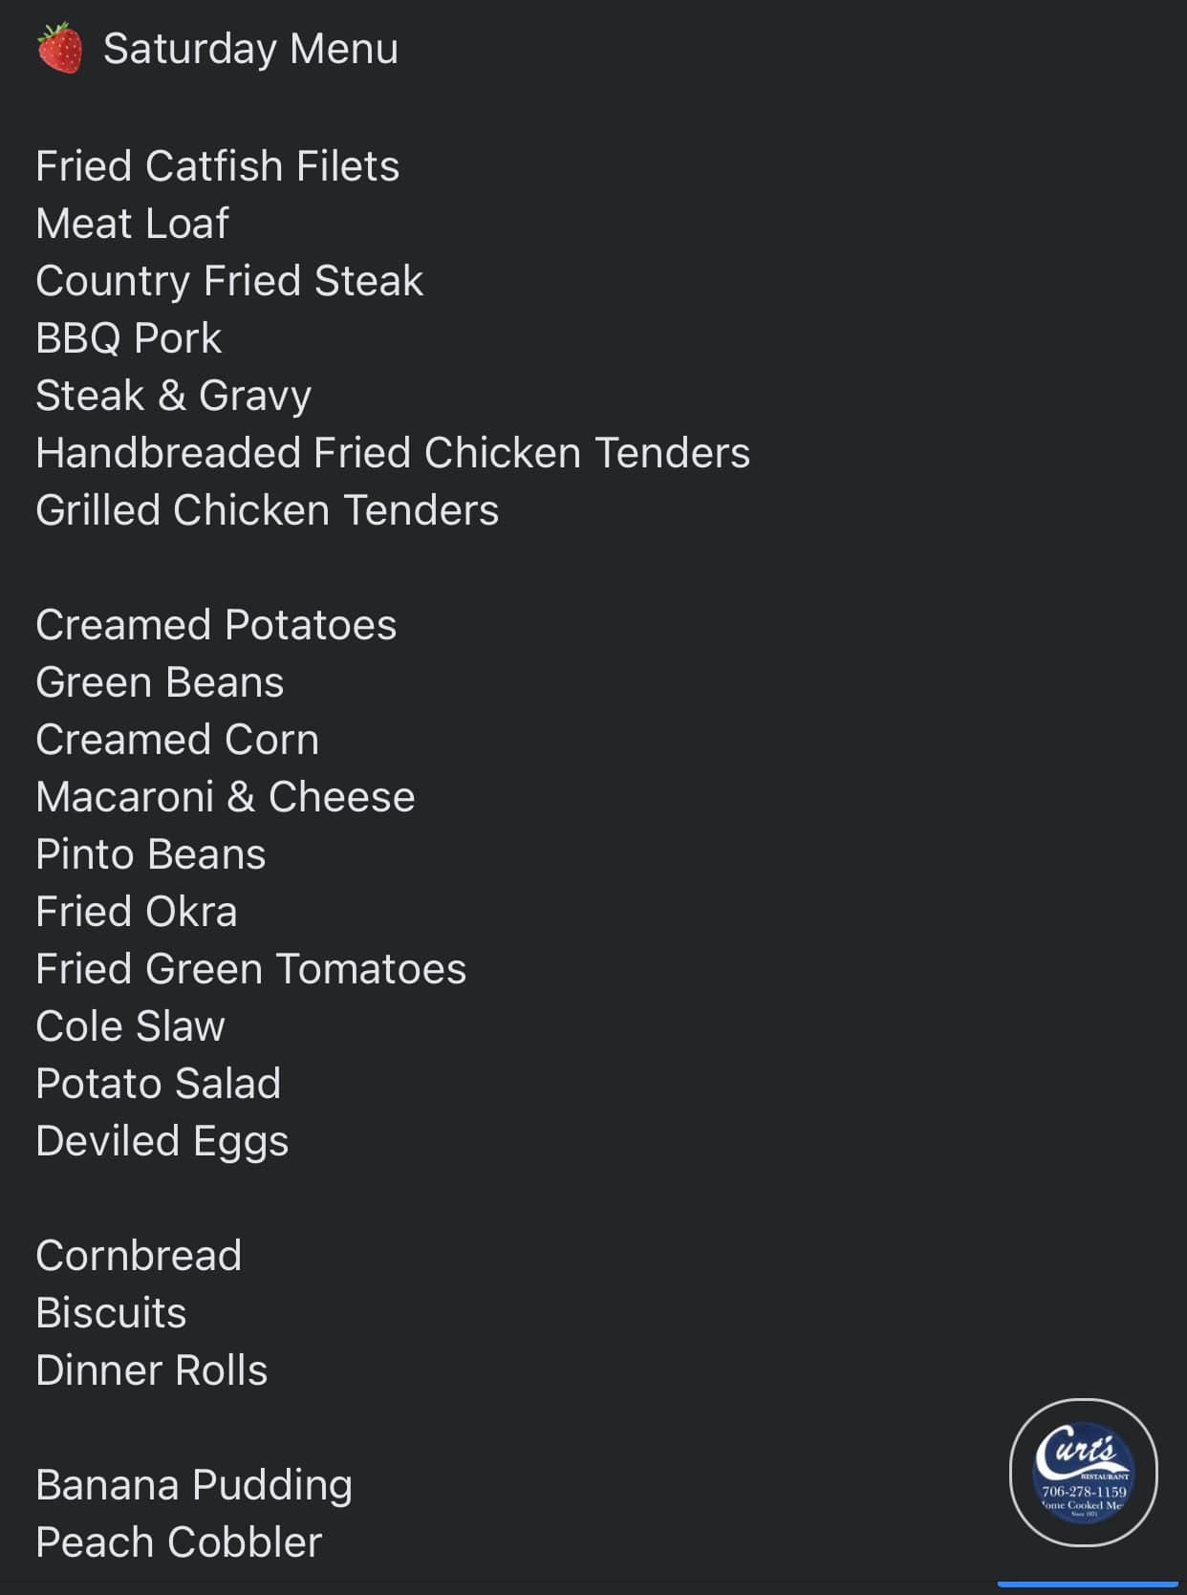Tap the Cornbread entry
The width and height of the screenshot is (1187, 1595).
point(139,1256)
